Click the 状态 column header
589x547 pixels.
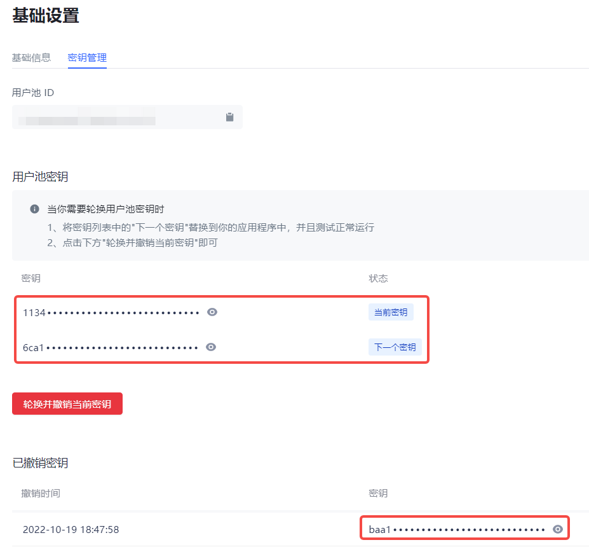[x=378, y=279]
